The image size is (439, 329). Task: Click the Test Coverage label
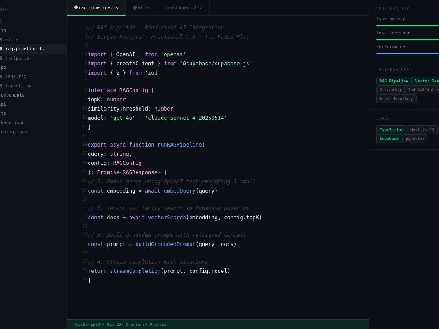pos(393,32)
